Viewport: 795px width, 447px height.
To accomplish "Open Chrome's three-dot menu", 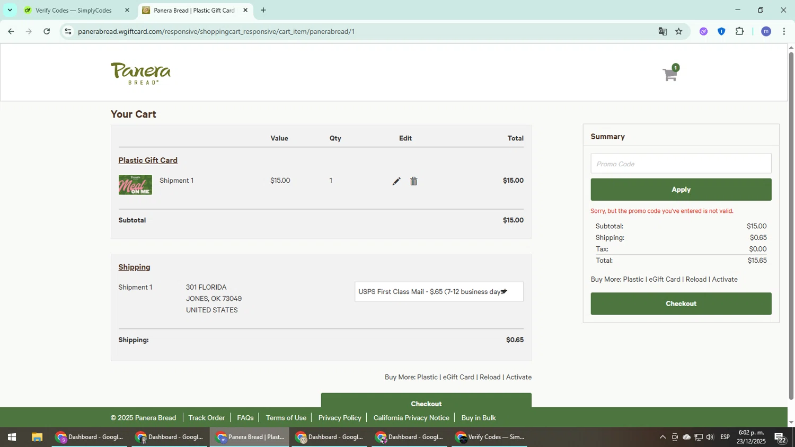I will coord(784,31).
